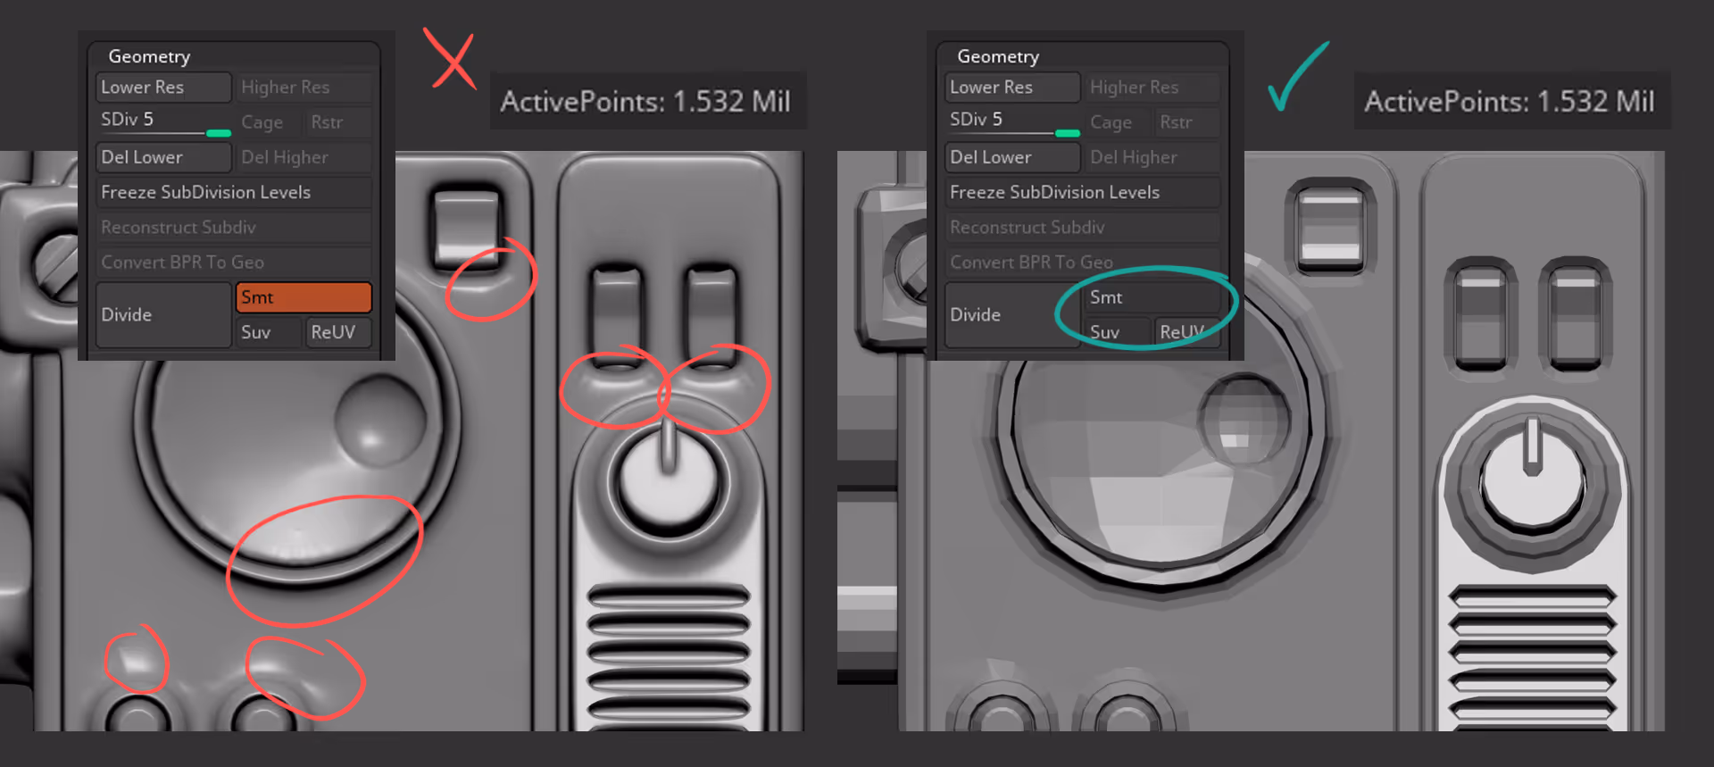Click Convert BPR To Geo in right panel
This screenshot has width=1714, height=767.
(x=1083, y=262)
